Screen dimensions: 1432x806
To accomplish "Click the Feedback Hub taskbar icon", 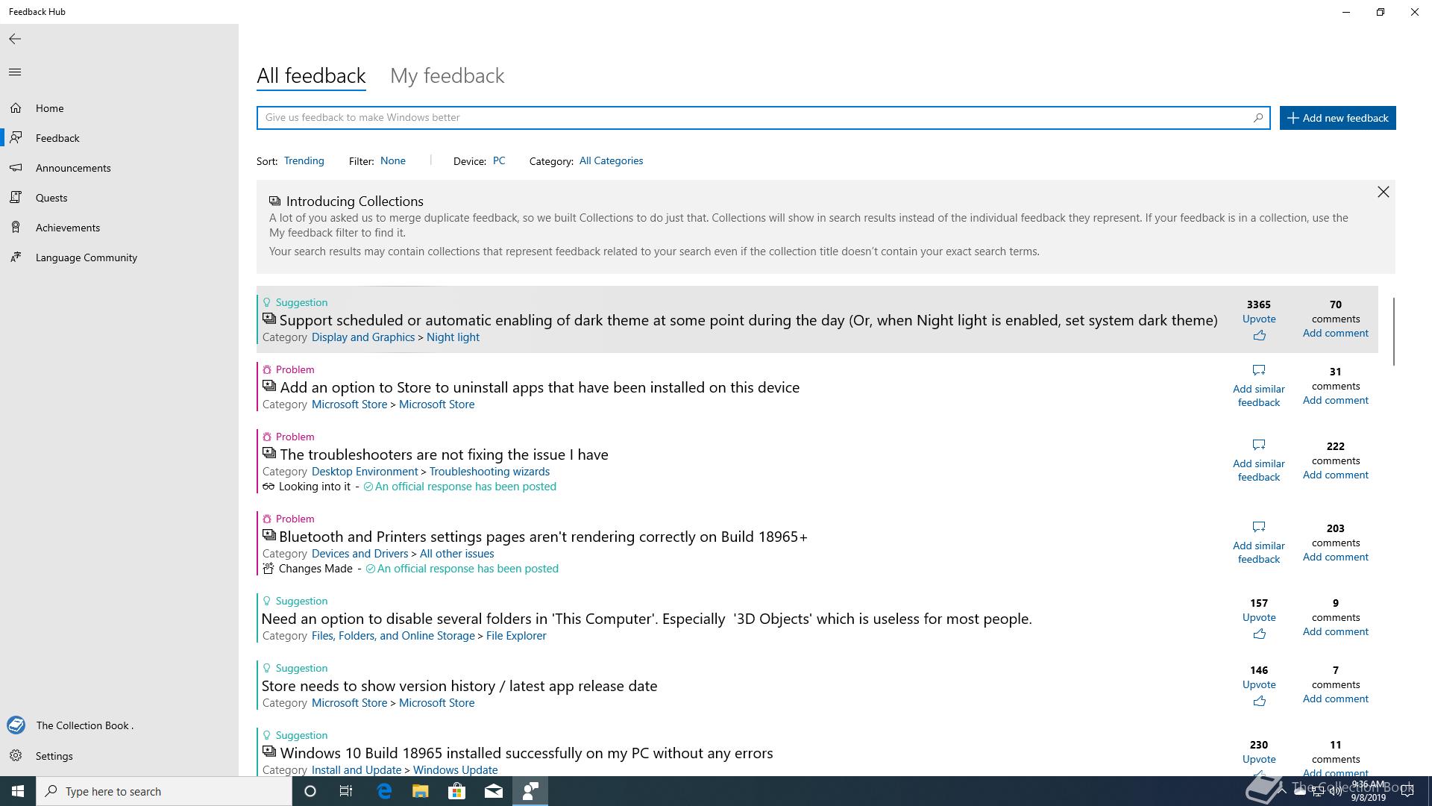I will tap(530, 791).
